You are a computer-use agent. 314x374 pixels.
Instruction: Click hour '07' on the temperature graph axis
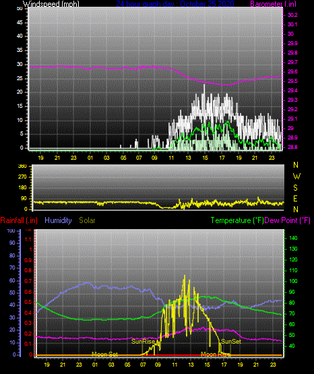(143, 365)
